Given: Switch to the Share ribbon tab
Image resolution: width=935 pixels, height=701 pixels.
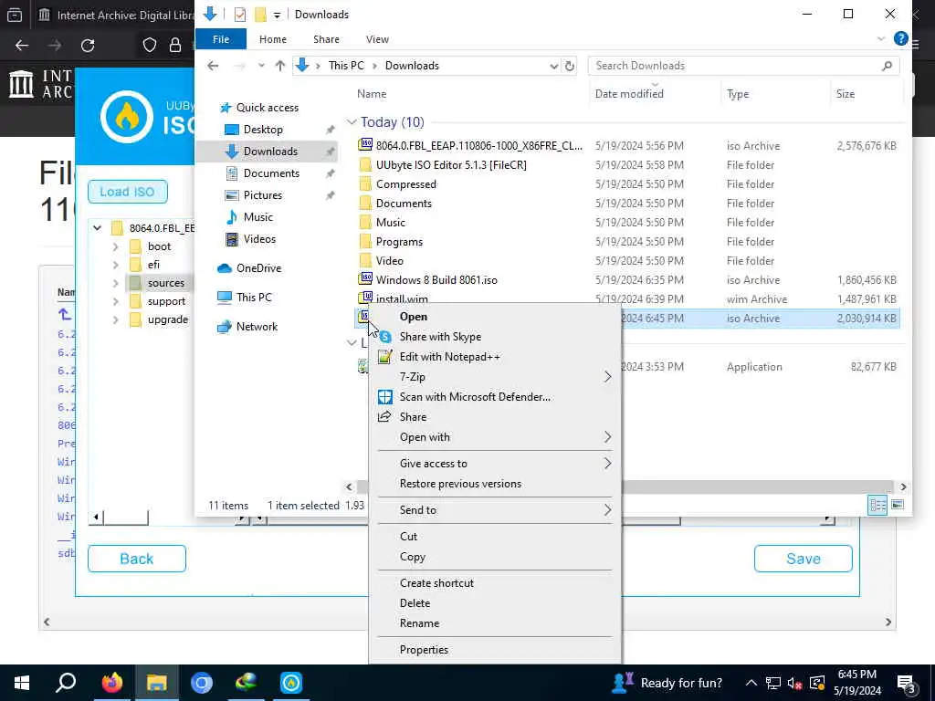Looking at the screenshot, I should click(326, 39).
